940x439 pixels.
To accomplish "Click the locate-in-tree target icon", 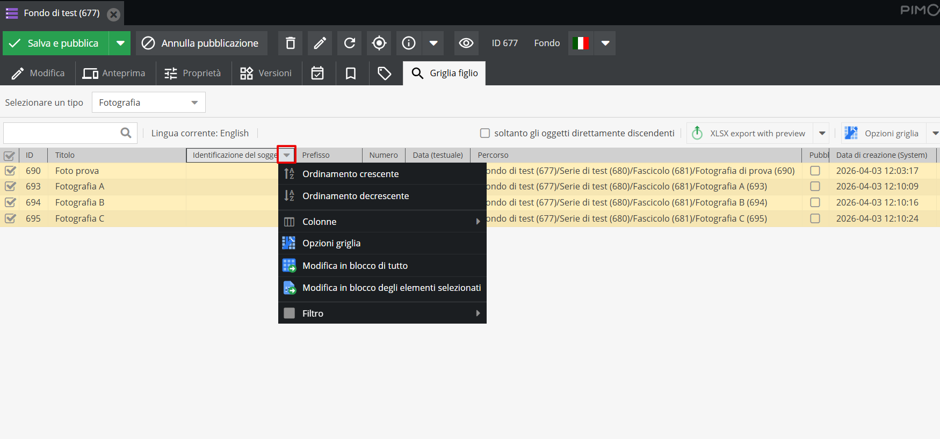I will click(x=379, y=43).
